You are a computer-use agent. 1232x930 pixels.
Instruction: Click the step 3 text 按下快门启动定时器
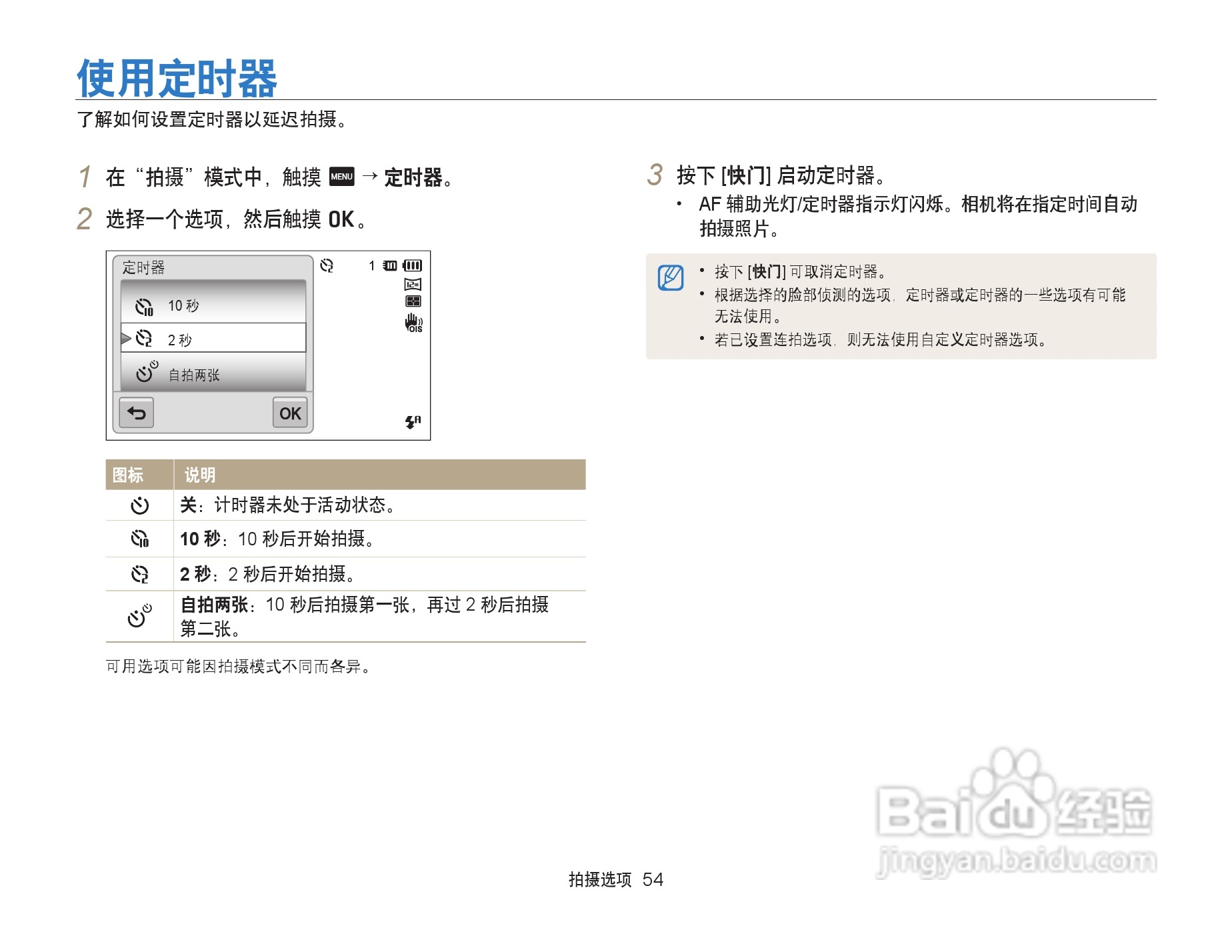781,175
